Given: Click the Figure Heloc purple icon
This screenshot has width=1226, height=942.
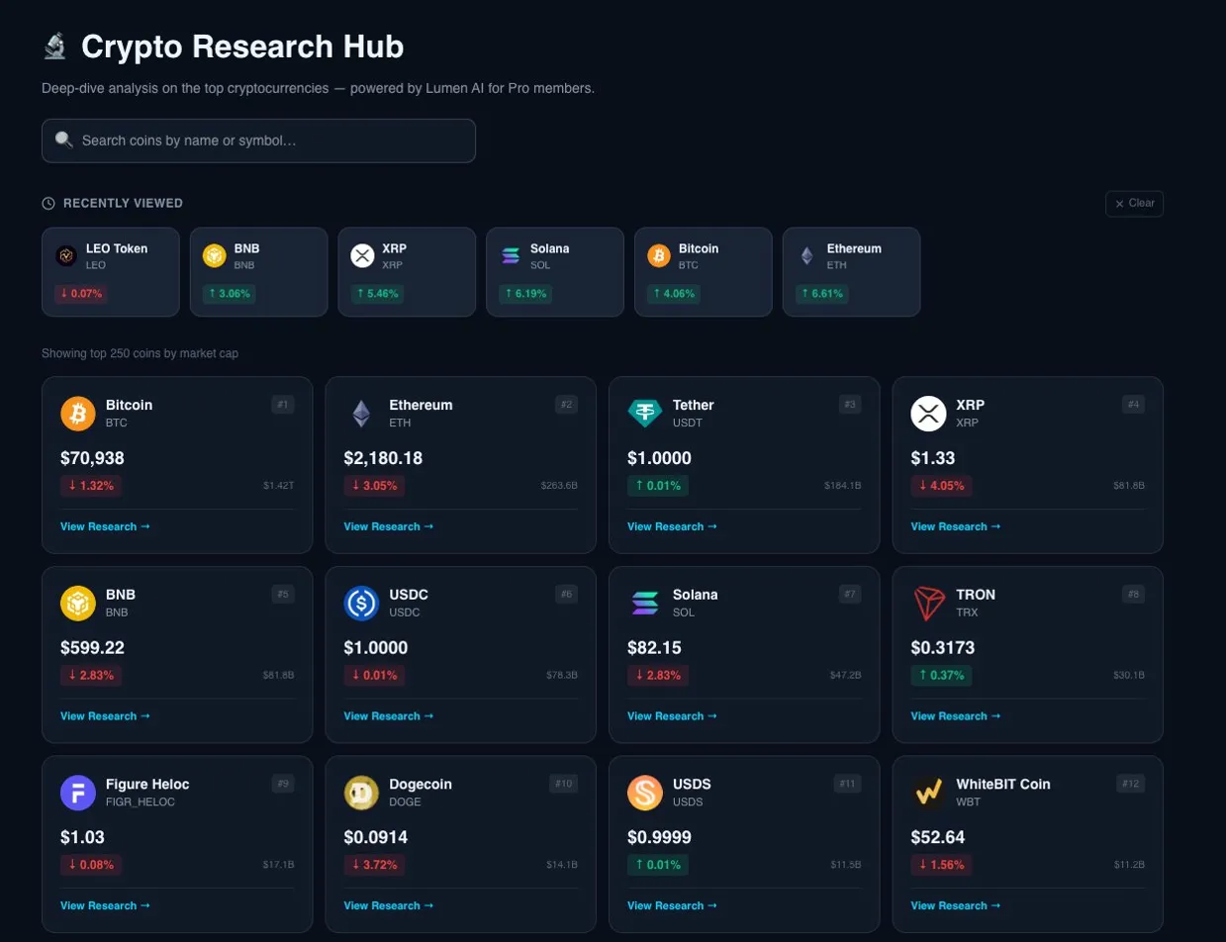Looking at the screenshot, I should pos(78,793).
